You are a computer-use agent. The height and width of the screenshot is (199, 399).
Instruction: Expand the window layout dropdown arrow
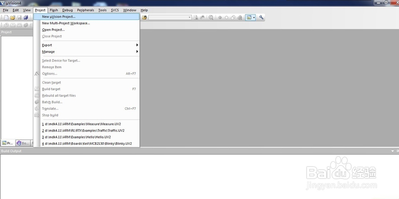point(254,17)
